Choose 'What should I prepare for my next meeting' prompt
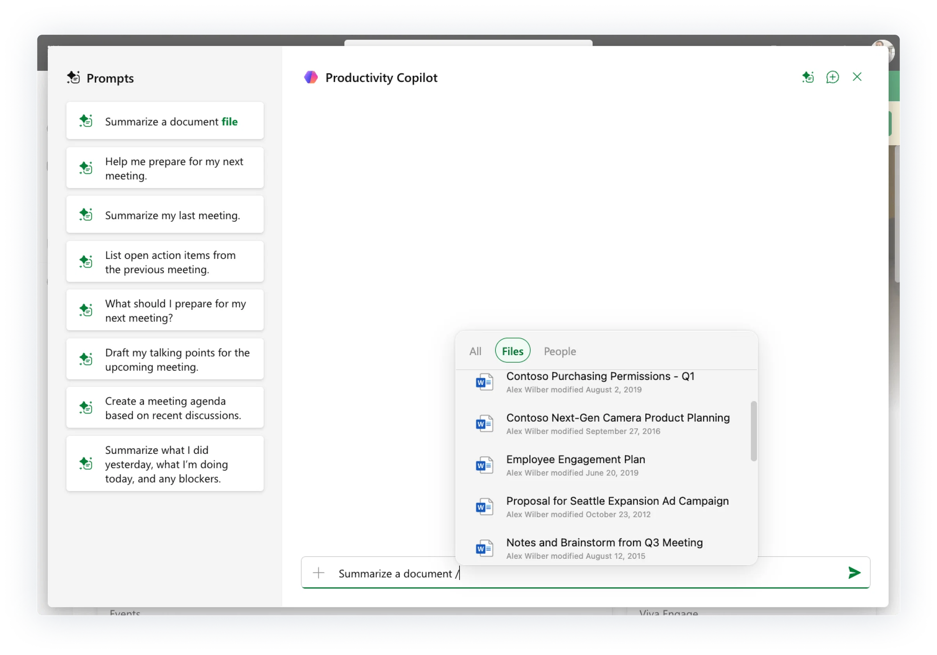Viewport: 937px width, 655px height. point(165,311)
